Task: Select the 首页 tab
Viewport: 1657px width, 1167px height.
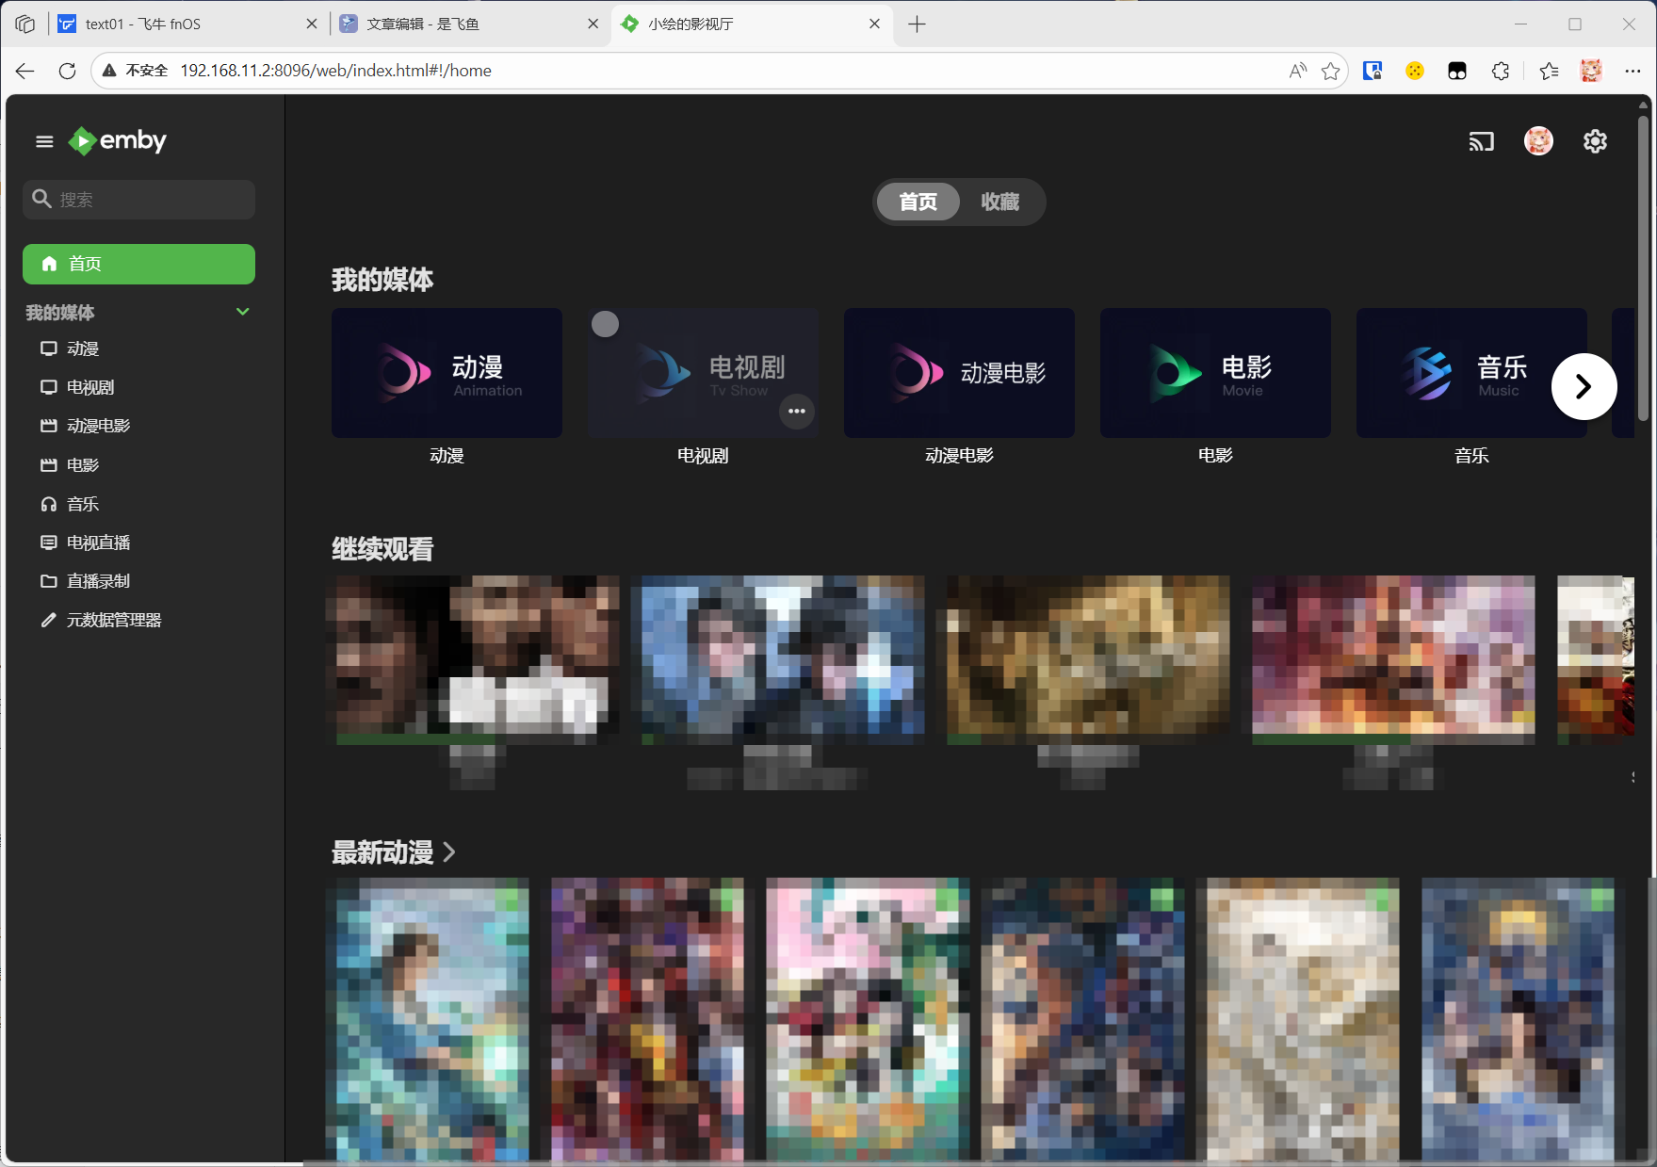Action: [x=918, y=202]
